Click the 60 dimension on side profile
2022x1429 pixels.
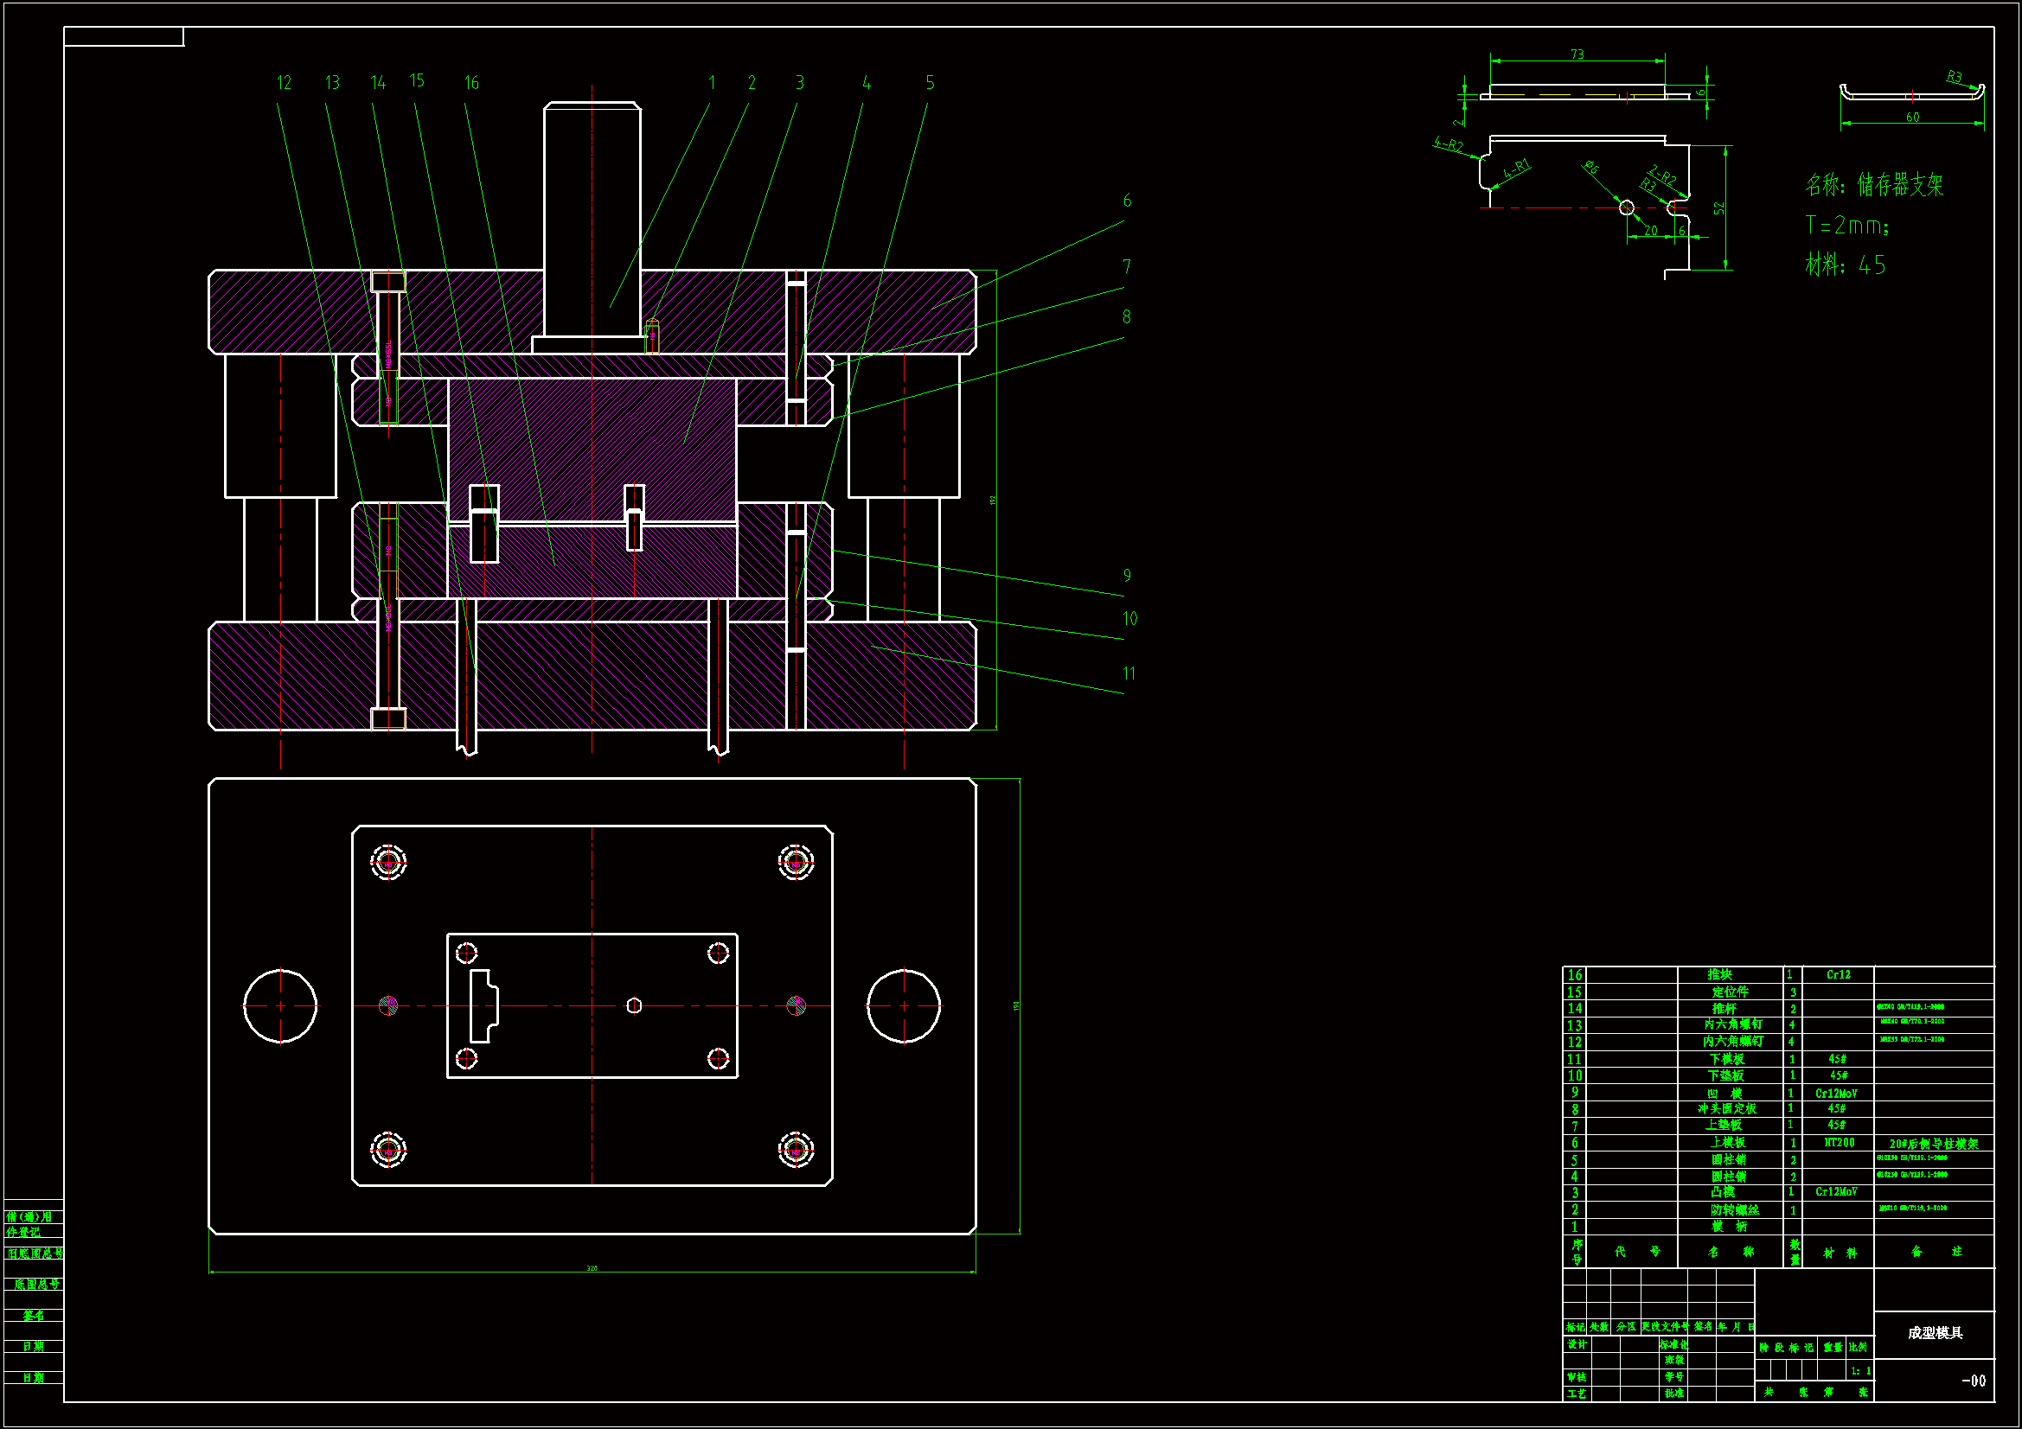[1912, 117]
